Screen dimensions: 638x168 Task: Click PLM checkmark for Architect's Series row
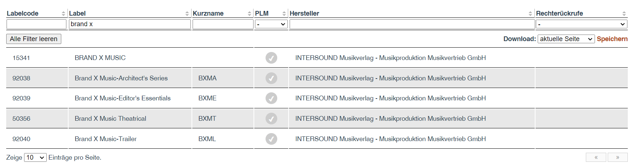271,78
